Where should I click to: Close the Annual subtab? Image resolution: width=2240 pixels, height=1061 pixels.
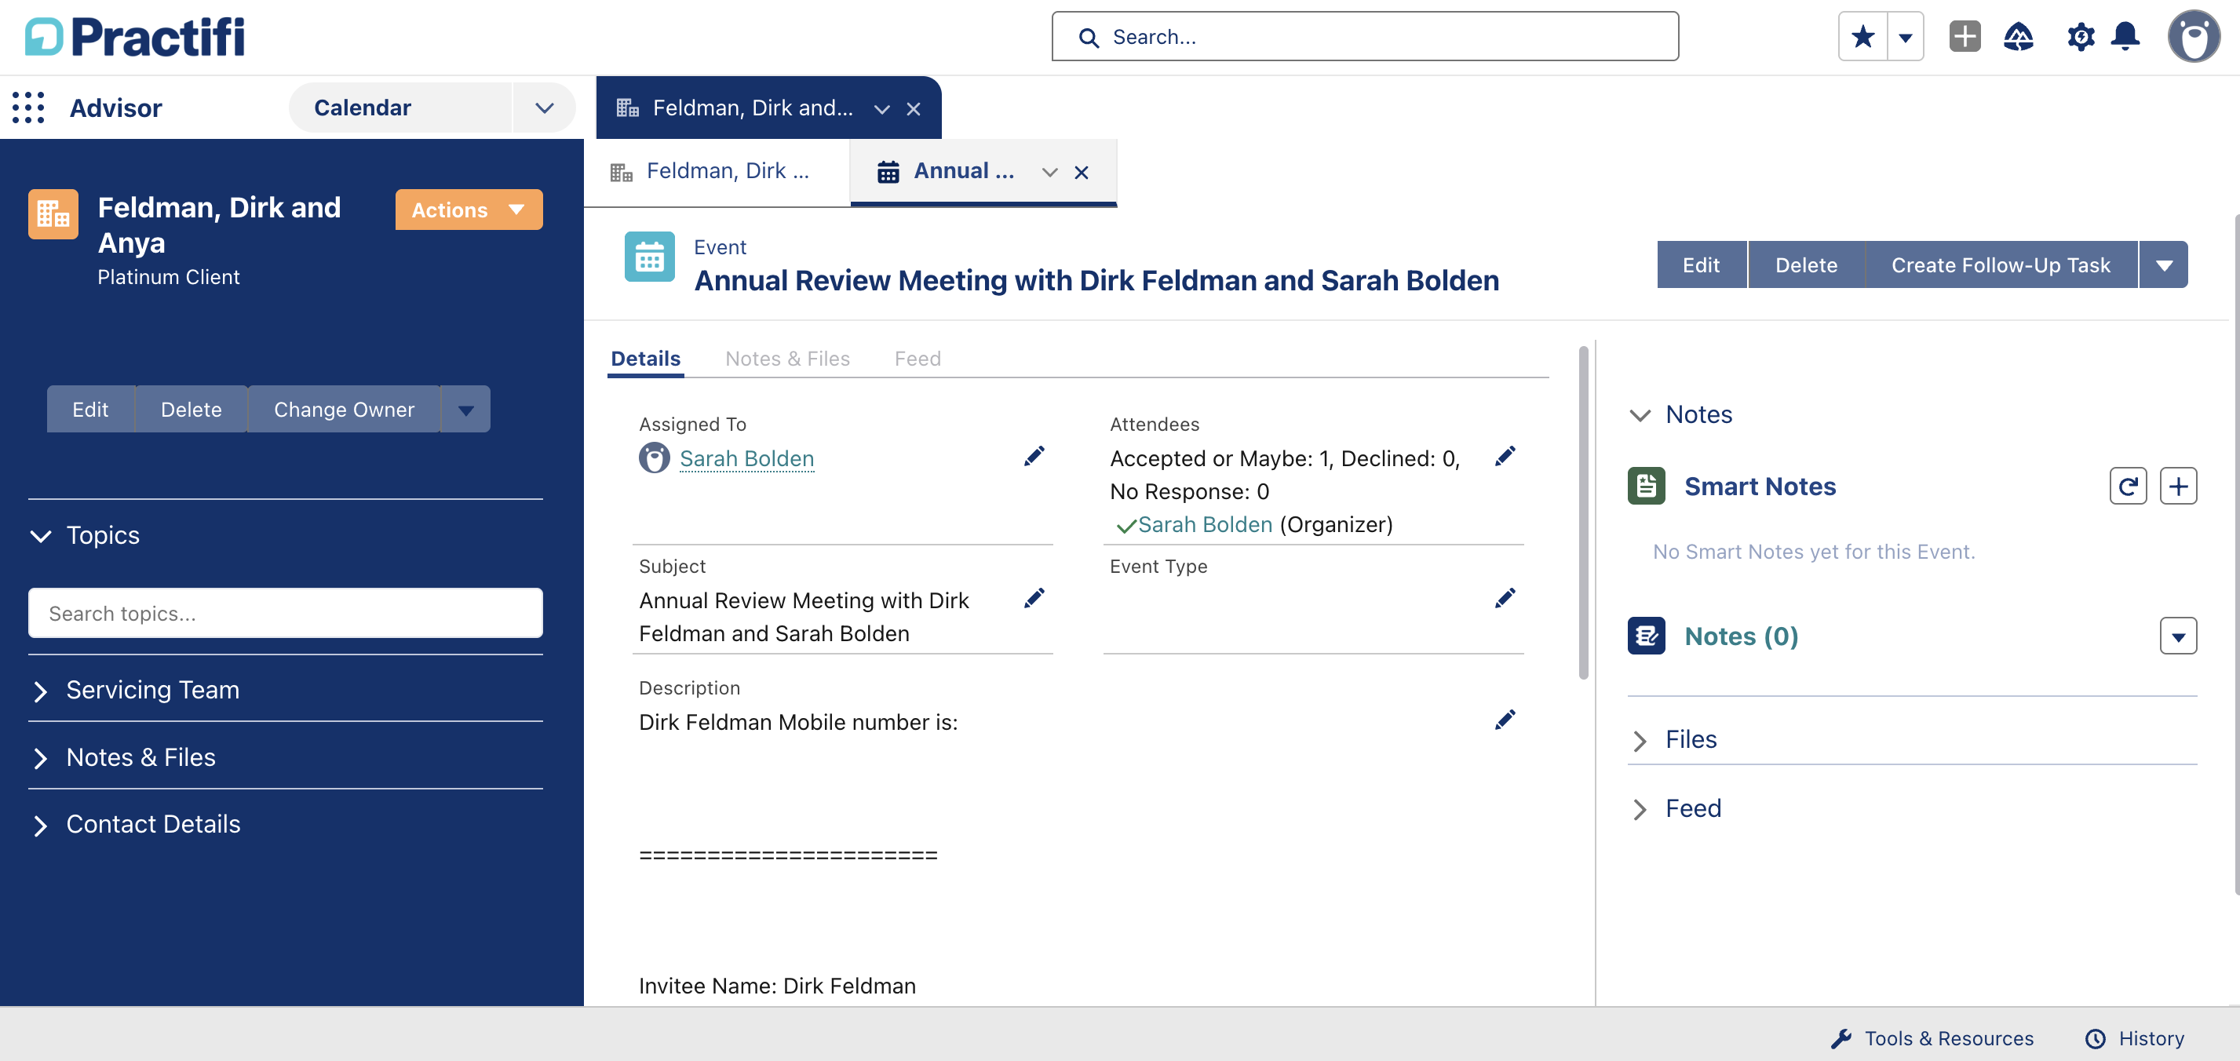click(1081, 172)
